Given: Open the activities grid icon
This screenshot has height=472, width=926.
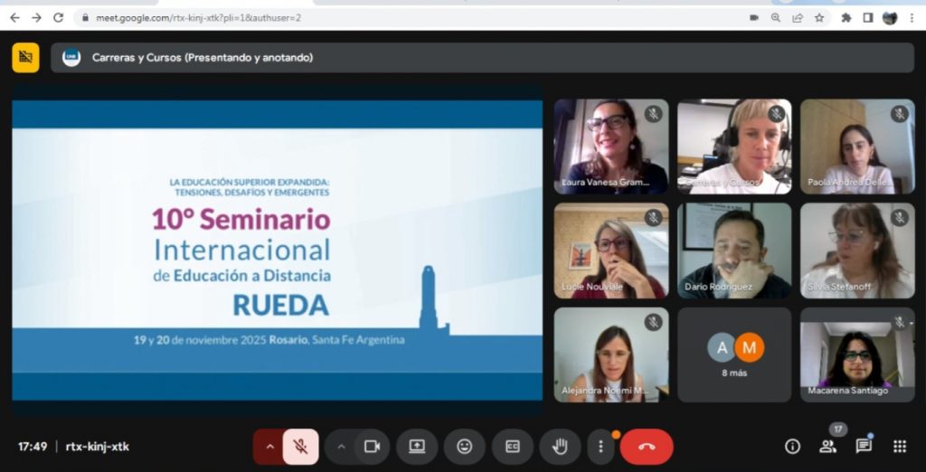Looking at the screenshot, I should (900, 447).
